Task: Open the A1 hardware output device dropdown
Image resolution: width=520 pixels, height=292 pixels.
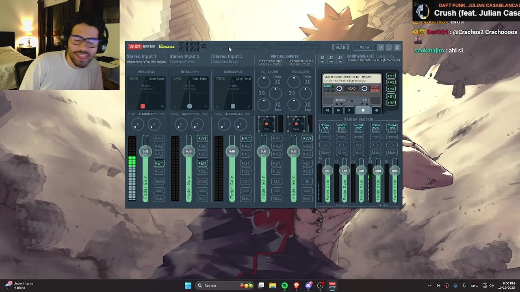Action: tap(323, 59)
